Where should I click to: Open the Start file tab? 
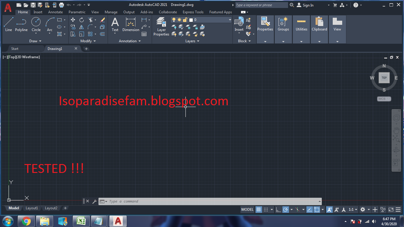pos(15,49)
